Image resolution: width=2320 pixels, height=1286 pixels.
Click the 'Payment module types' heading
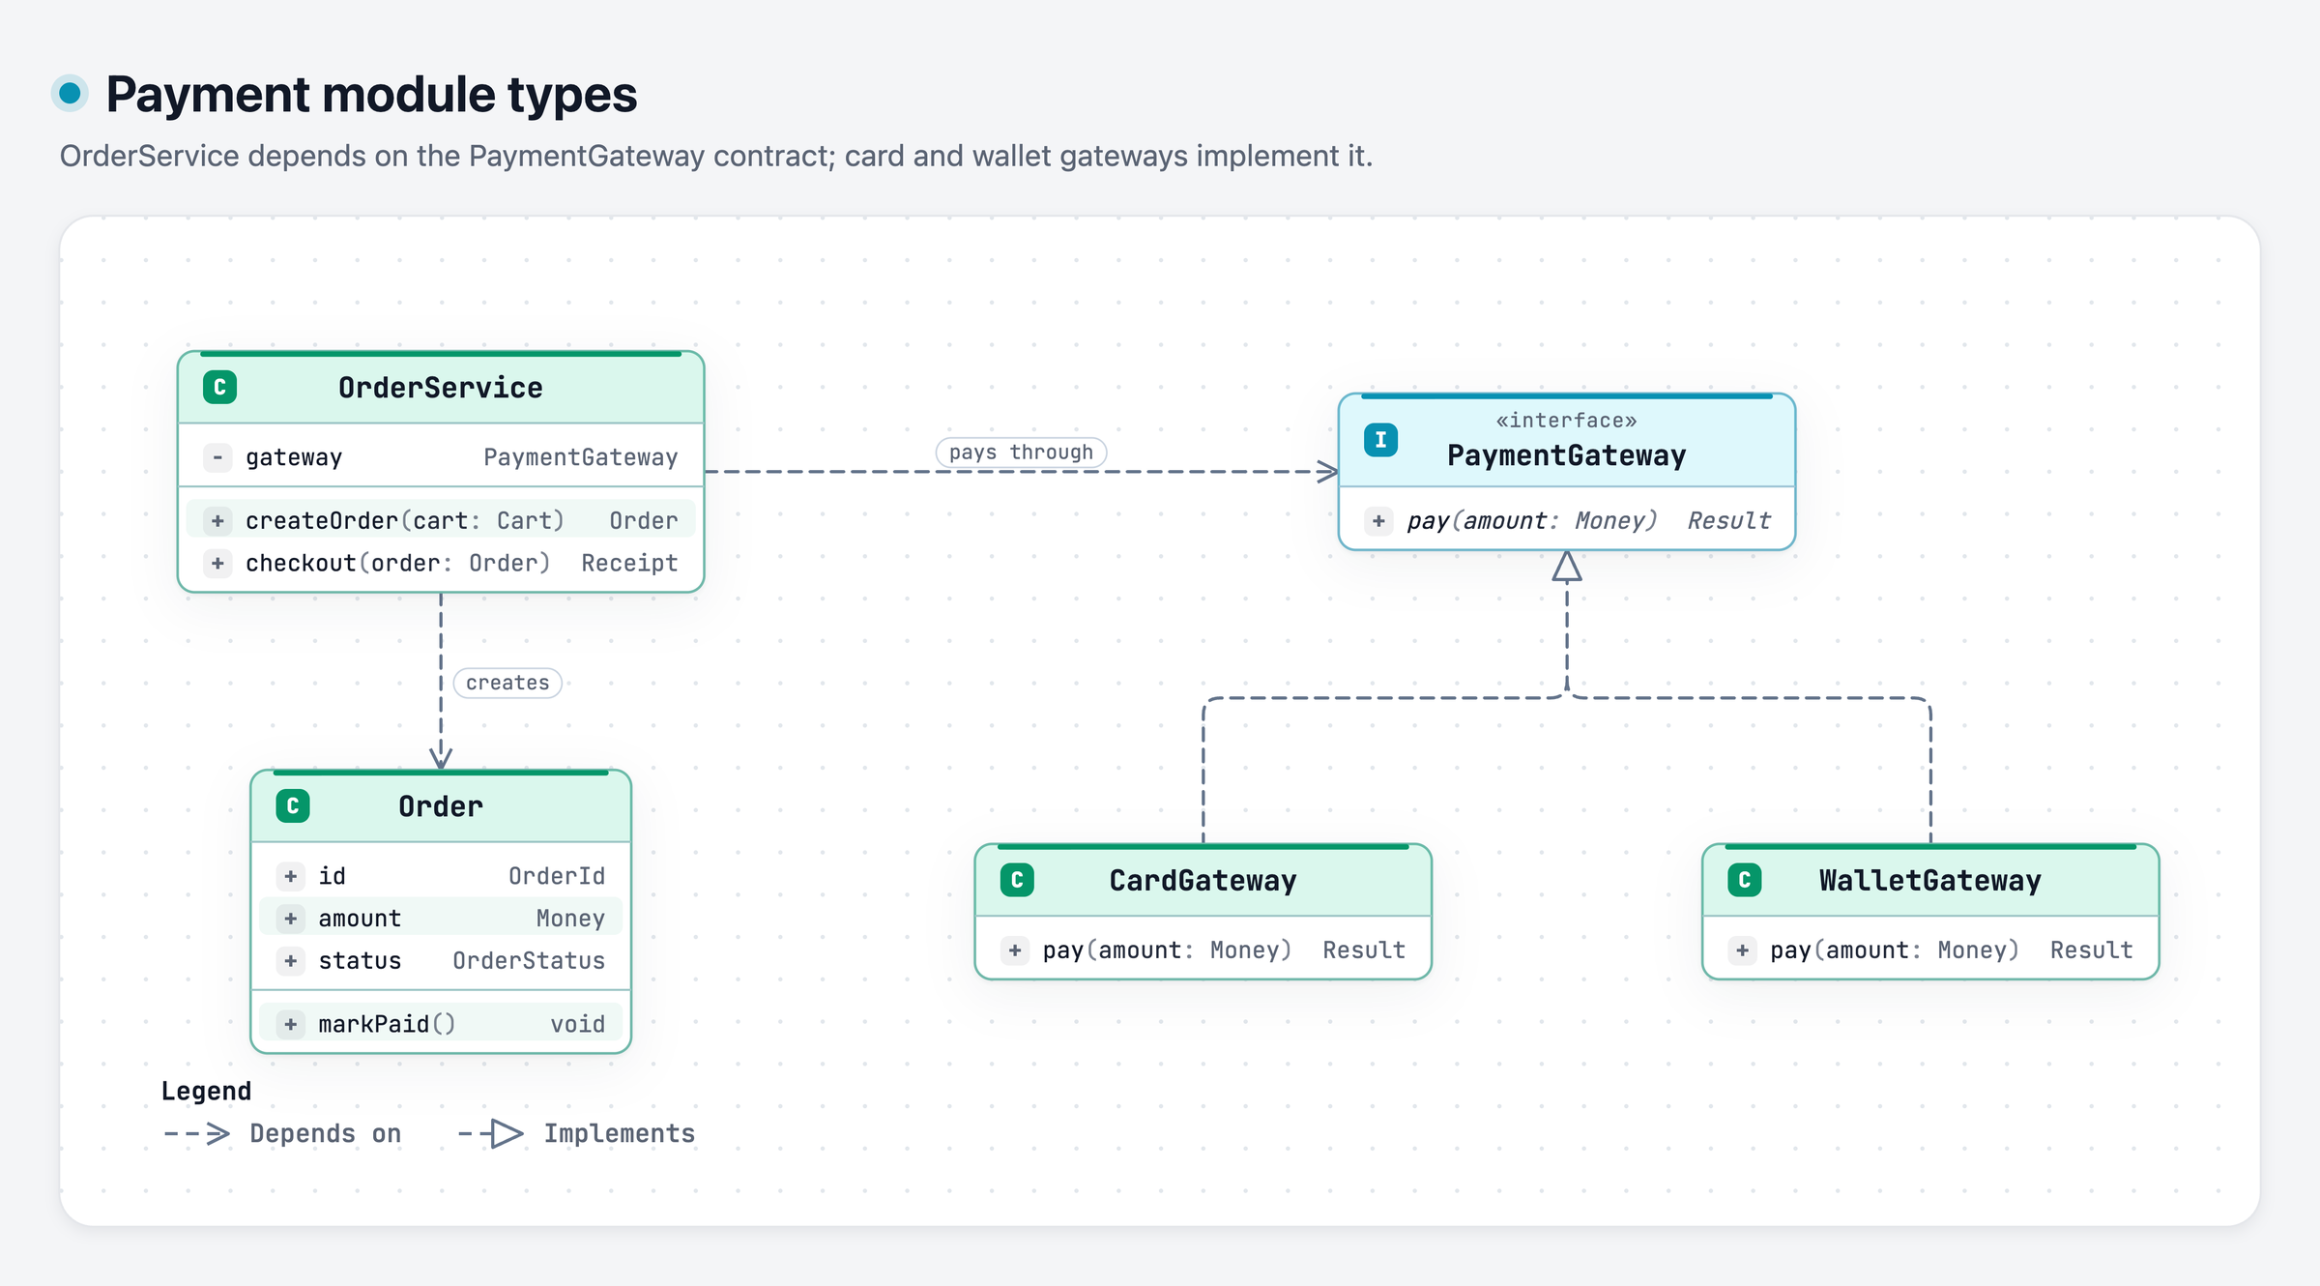[371, 95]
